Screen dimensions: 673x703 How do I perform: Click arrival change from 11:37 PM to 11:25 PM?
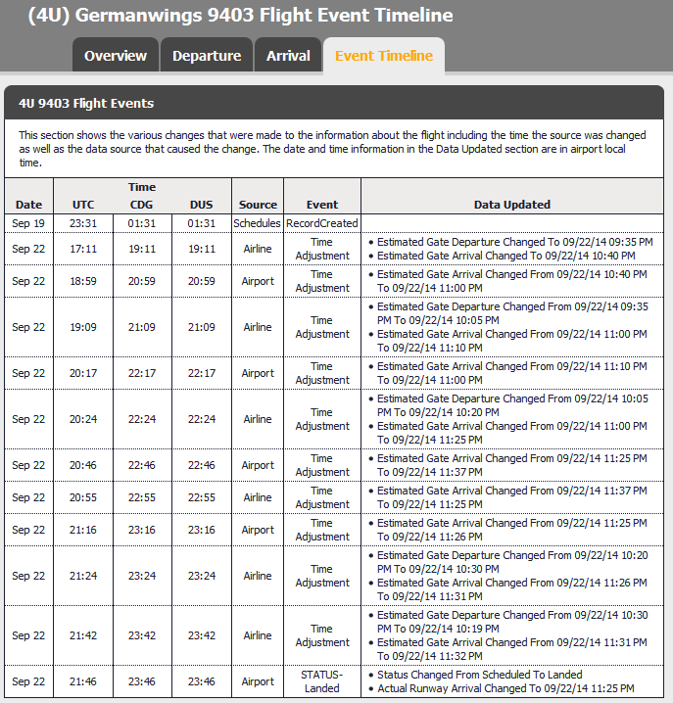pyautogui.click(x=512, y=497)
